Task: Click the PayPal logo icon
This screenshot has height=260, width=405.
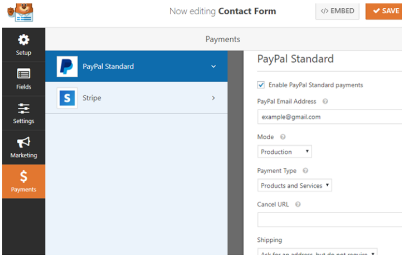Action: (67, 66)
